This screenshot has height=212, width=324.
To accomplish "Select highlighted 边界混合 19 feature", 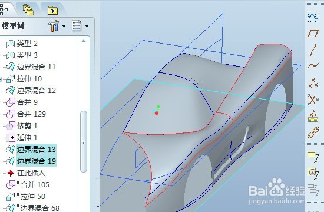I will [x=37, y=161].
